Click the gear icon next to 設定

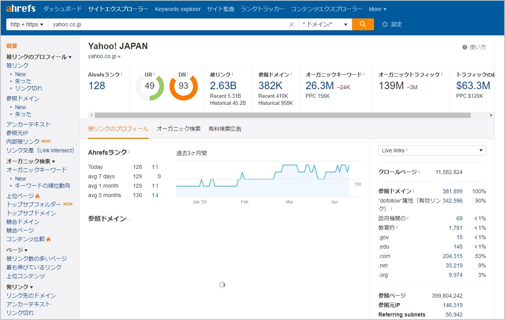click(385, 24)
